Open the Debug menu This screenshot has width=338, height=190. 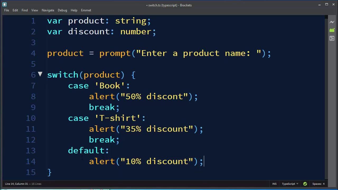[x=62, y=10]
